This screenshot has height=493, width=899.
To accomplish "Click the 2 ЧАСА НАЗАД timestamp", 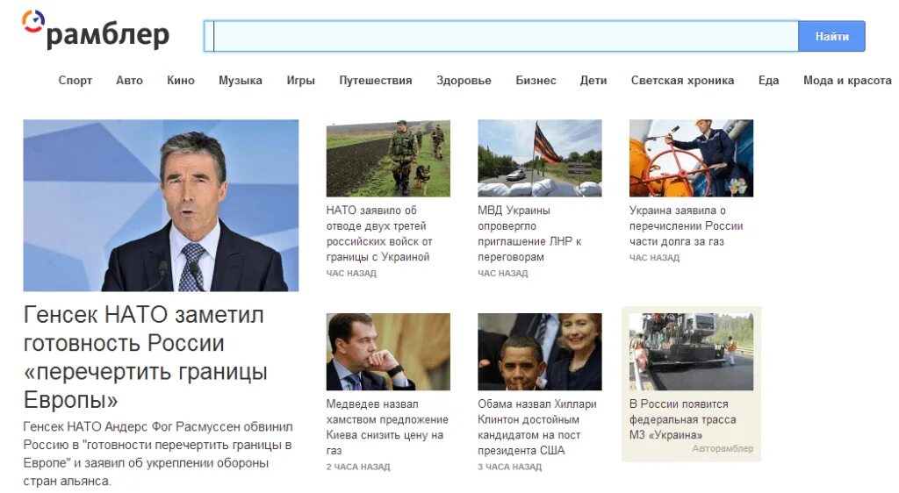I will (358, 467).
